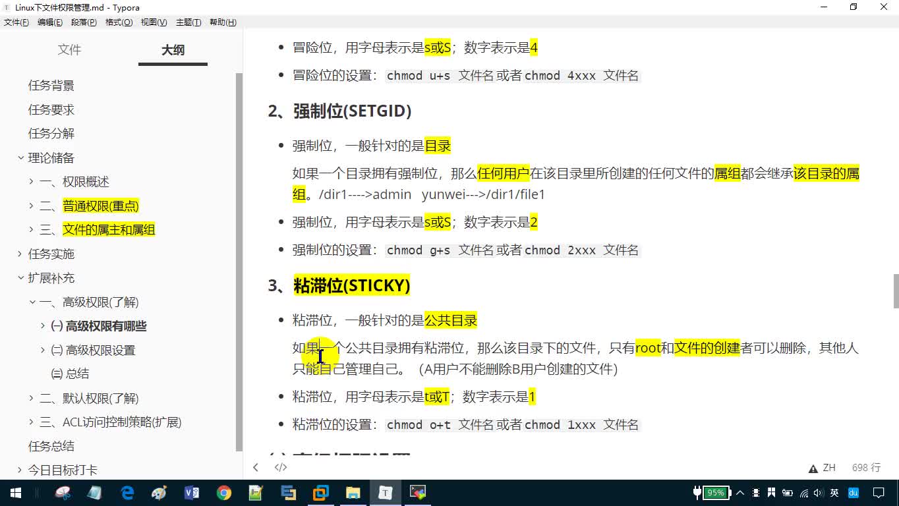Open the 主题(T) menu
The image size is (899, 506).
188,22
